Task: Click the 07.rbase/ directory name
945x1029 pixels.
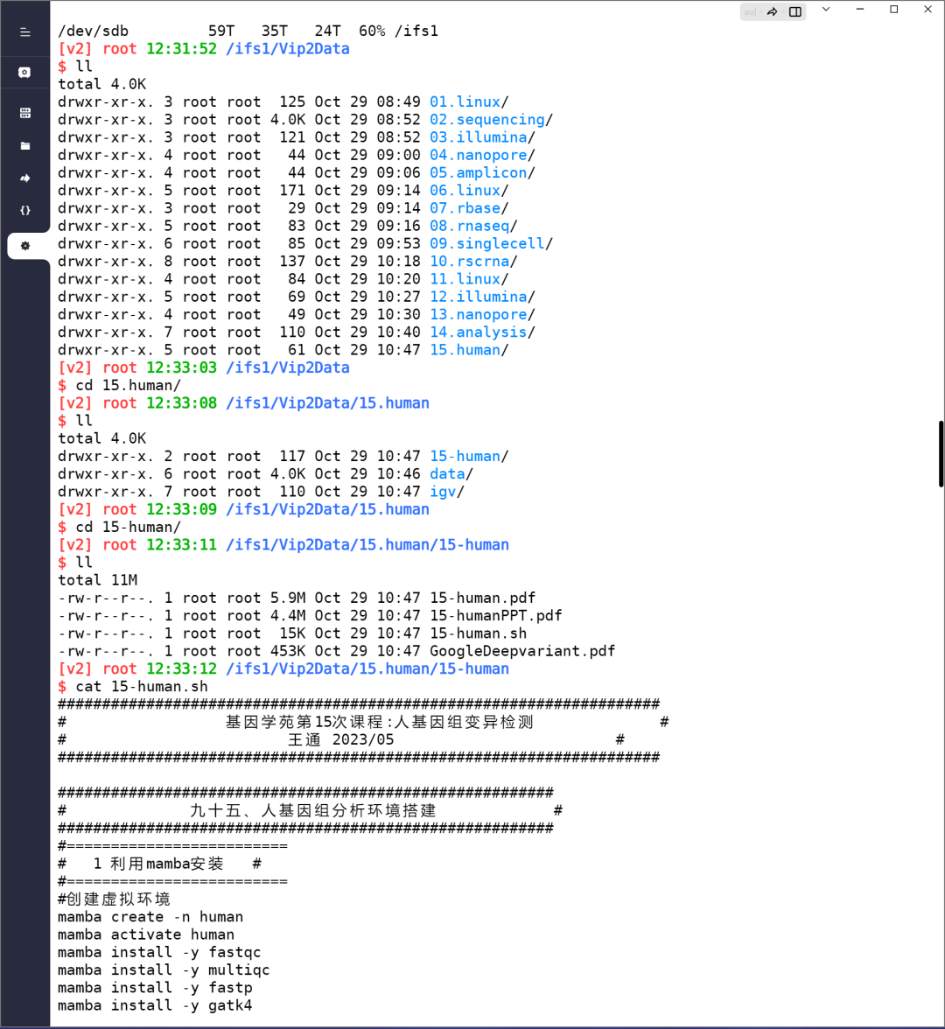Action: [469, 208]
